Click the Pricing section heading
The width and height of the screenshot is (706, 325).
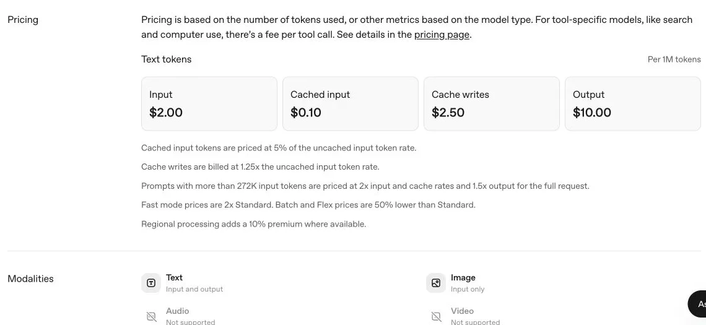(23, 20)
